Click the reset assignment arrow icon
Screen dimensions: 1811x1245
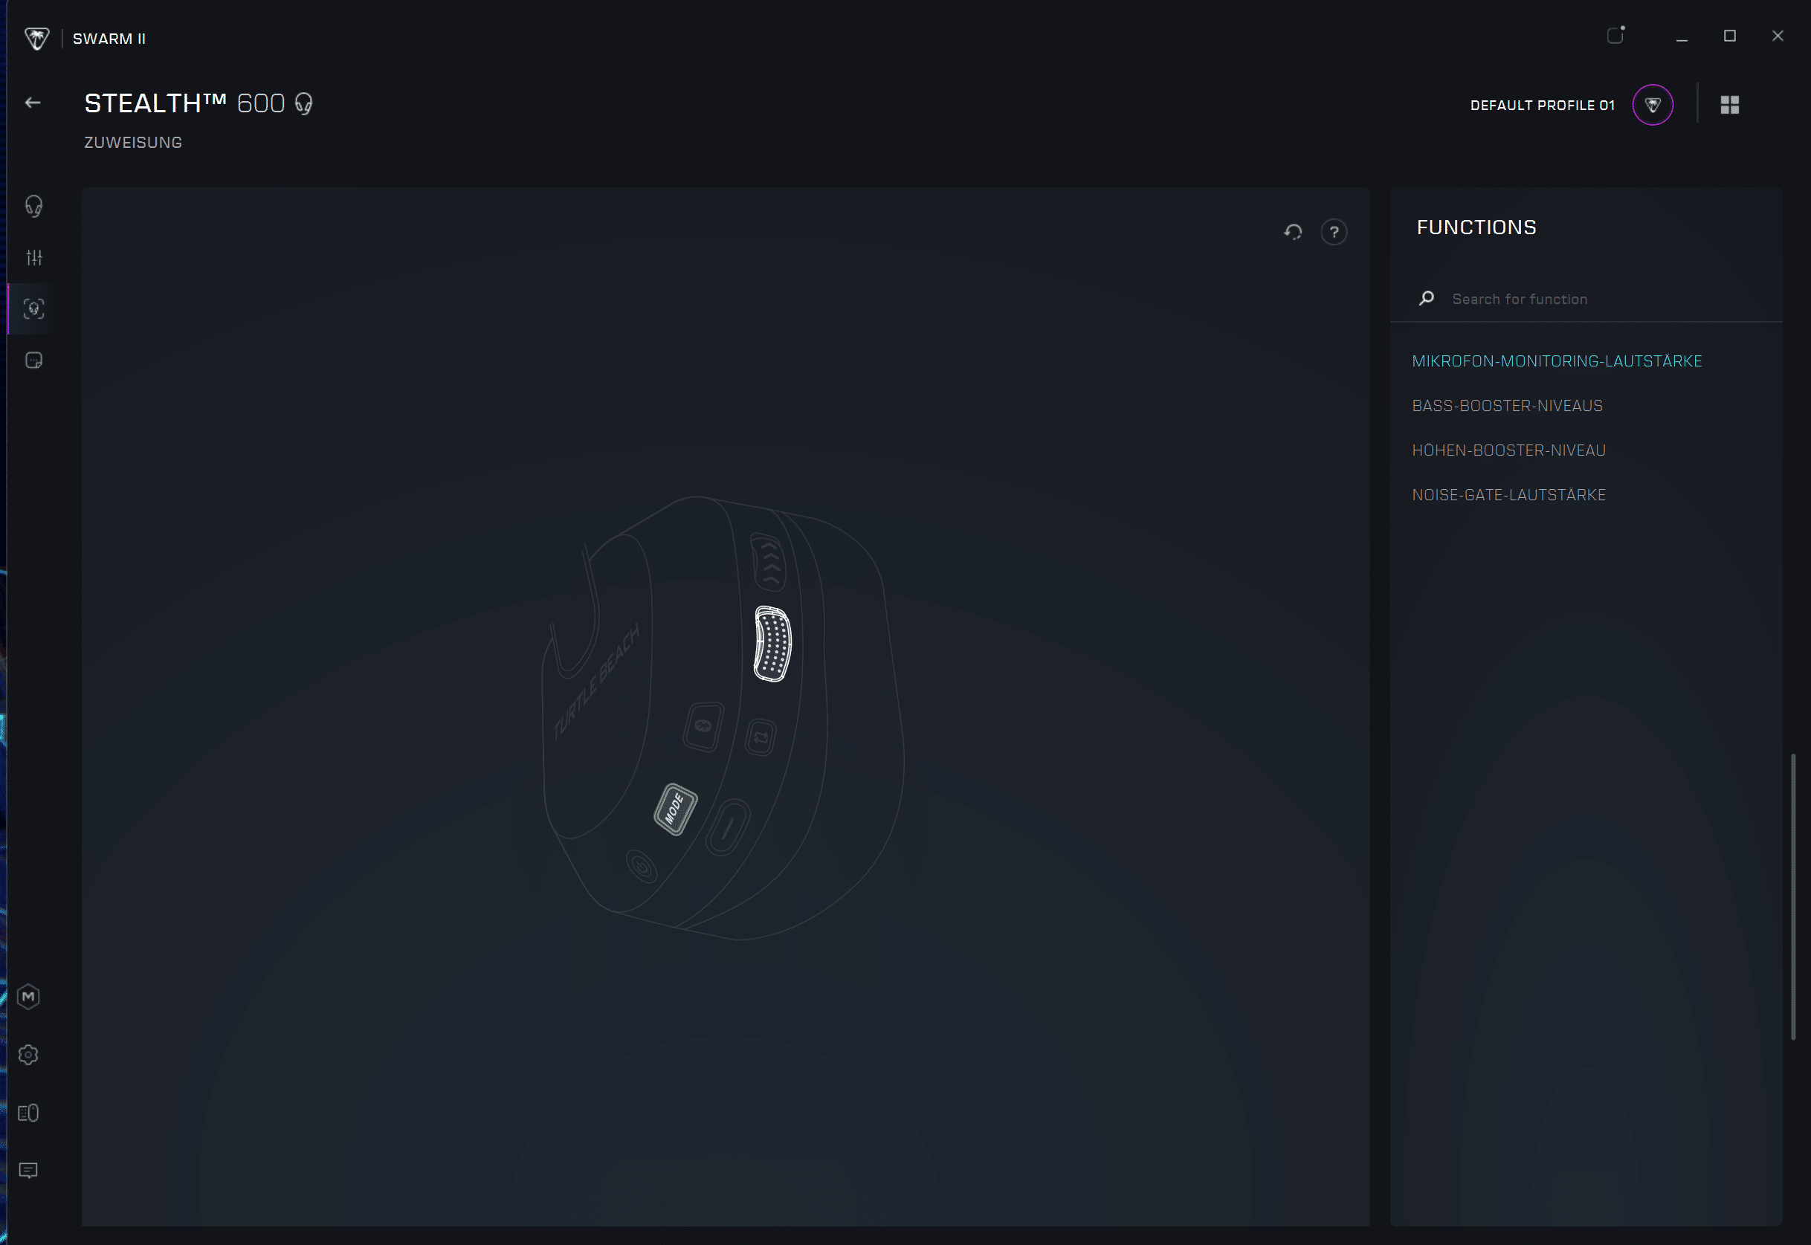(1293, 232)
